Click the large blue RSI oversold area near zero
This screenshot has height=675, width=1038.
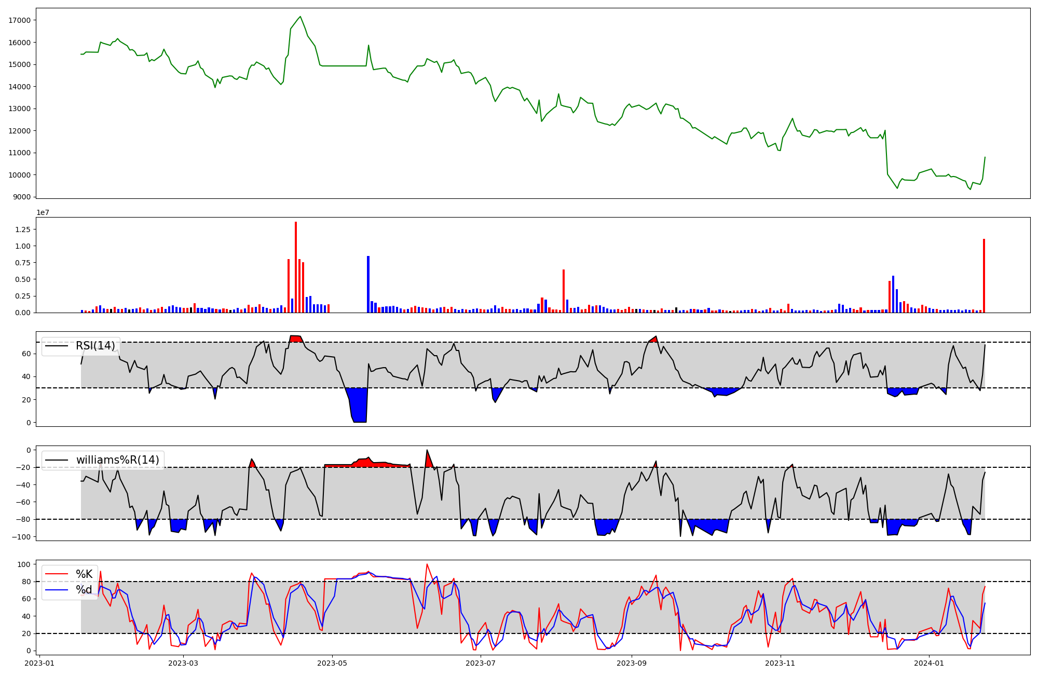[x=358, y=405]
